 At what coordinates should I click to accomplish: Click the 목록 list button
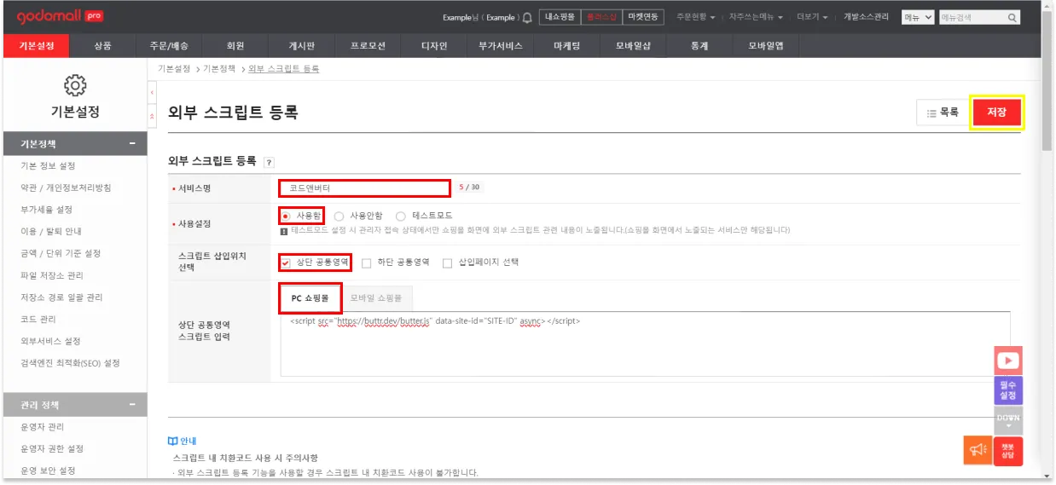pos(943,113)
